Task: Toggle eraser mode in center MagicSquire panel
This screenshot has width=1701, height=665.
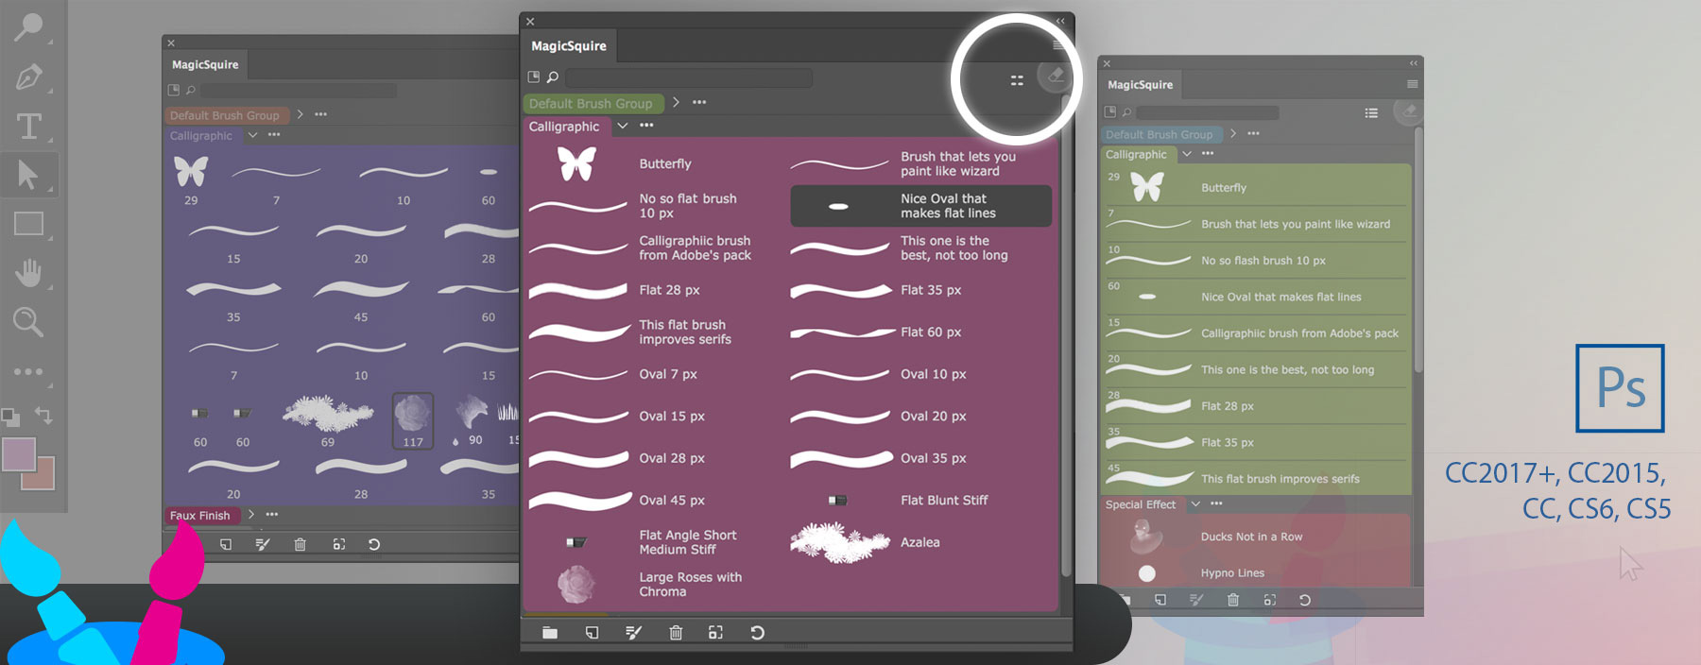Action: pyautogui.click(x=1056, y=76)
